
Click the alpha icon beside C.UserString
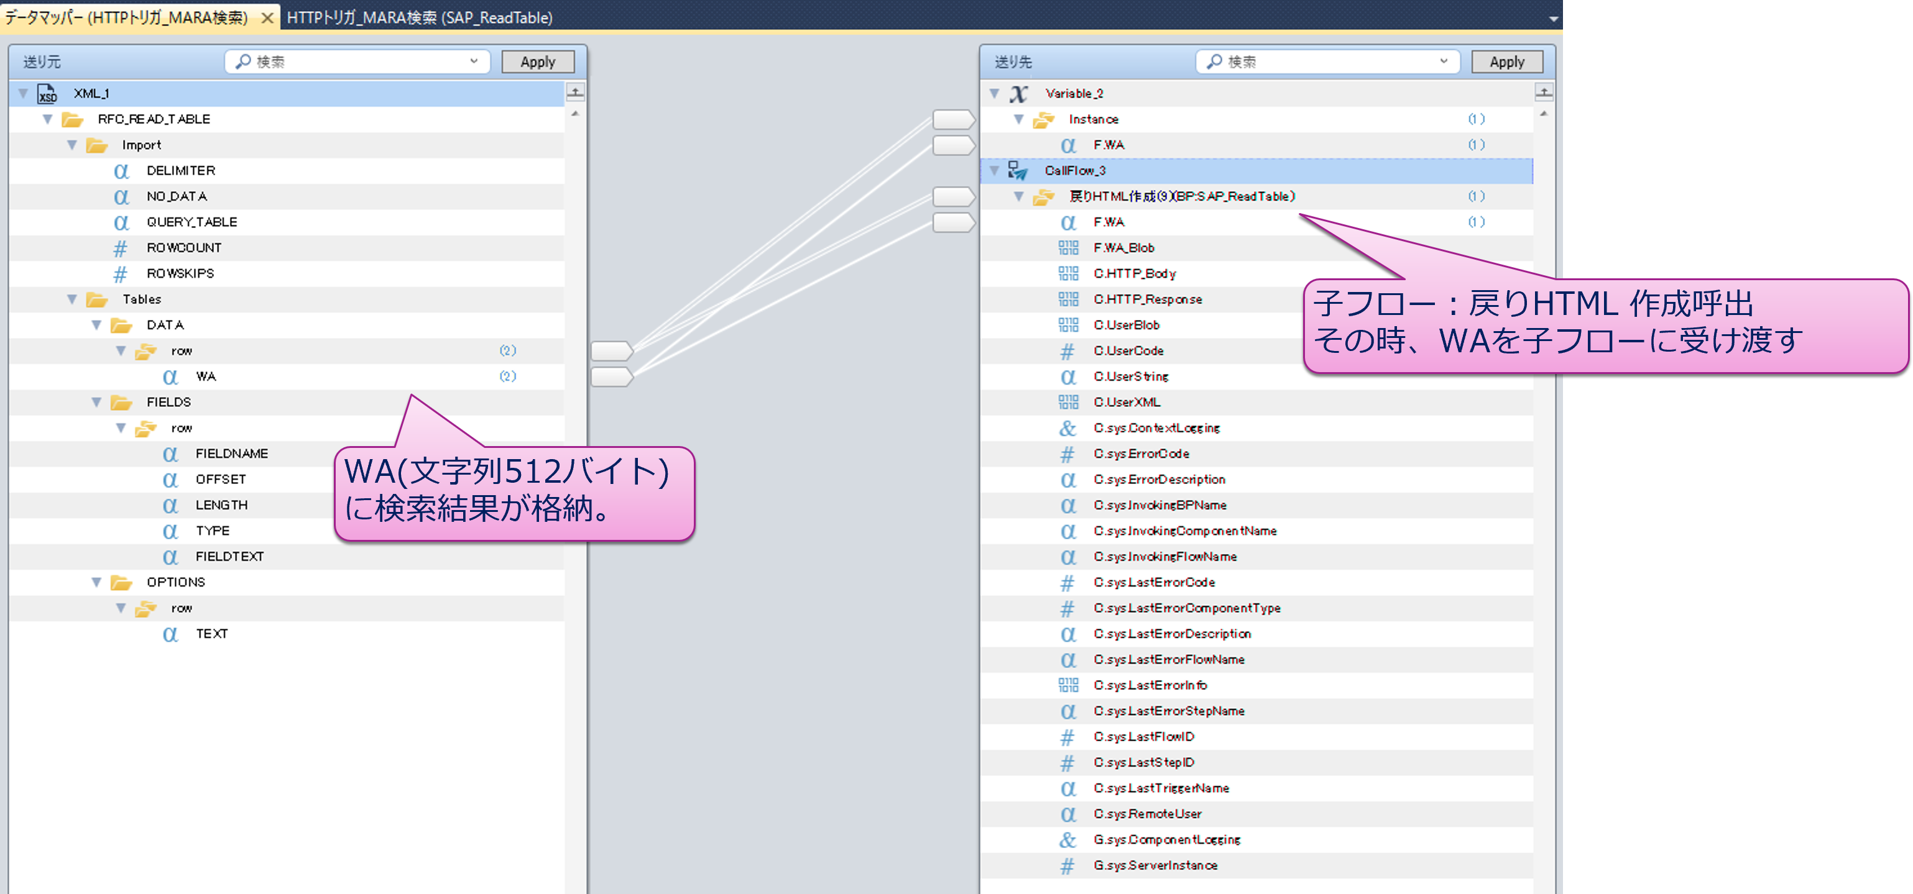click(1068, 377)
